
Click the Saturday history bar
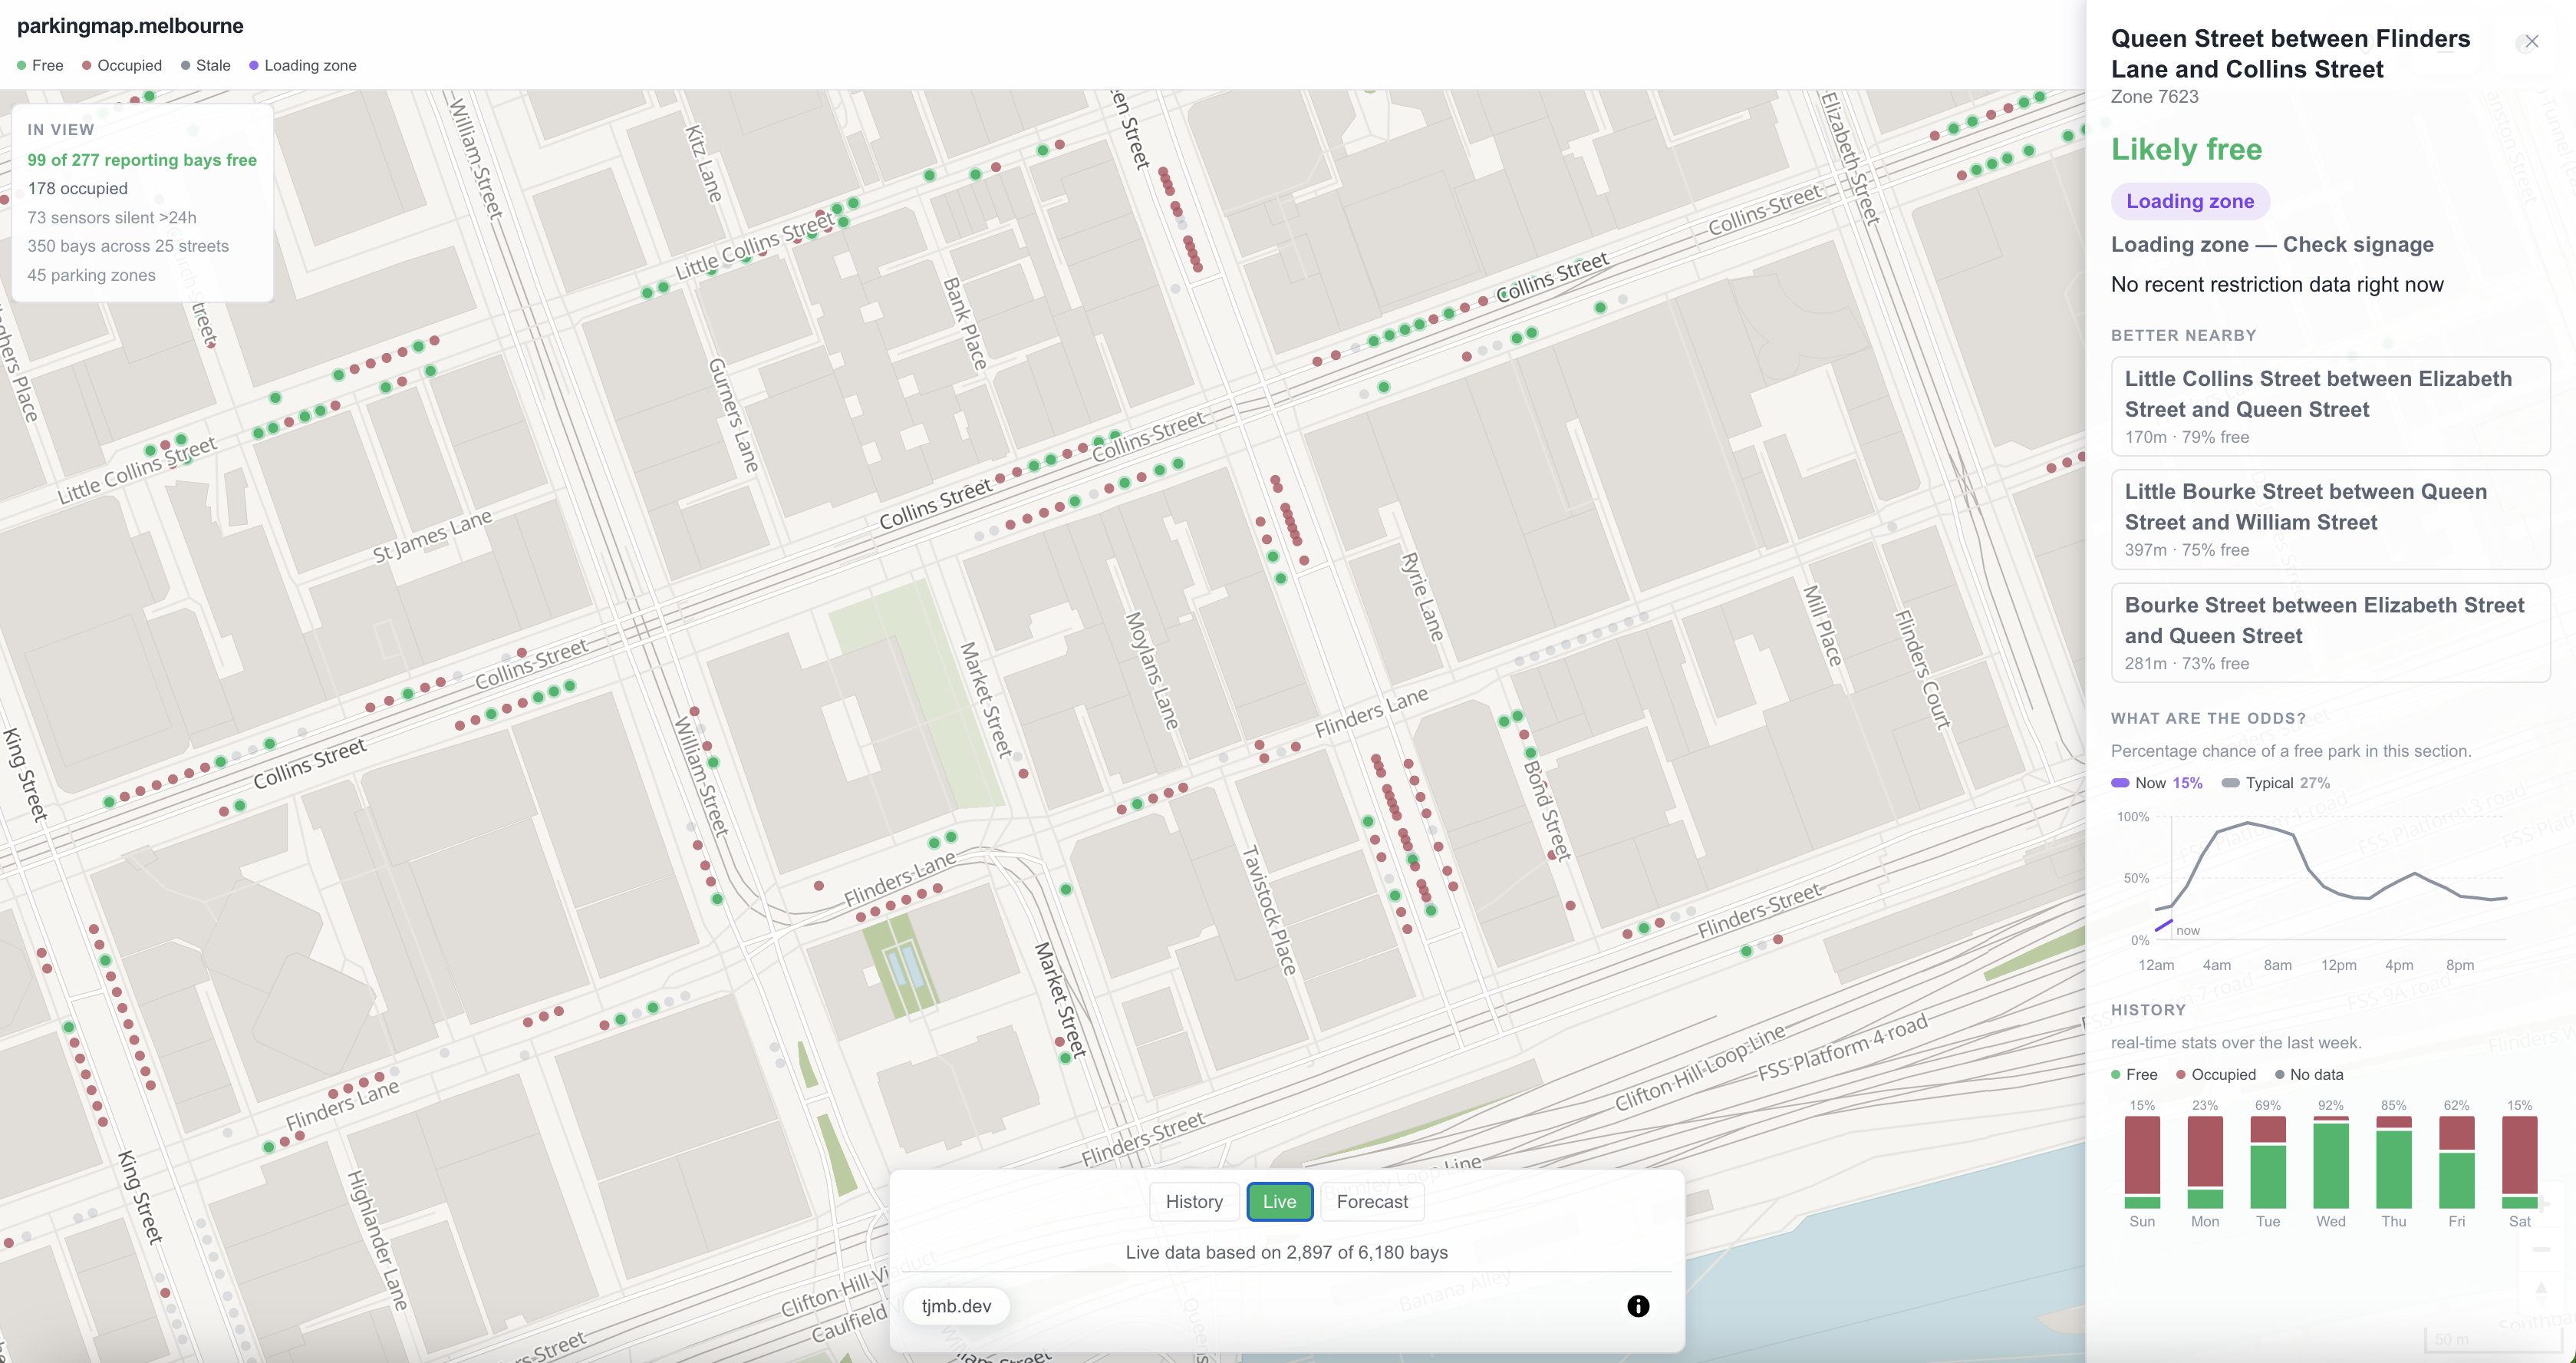click(2520, 1161)
